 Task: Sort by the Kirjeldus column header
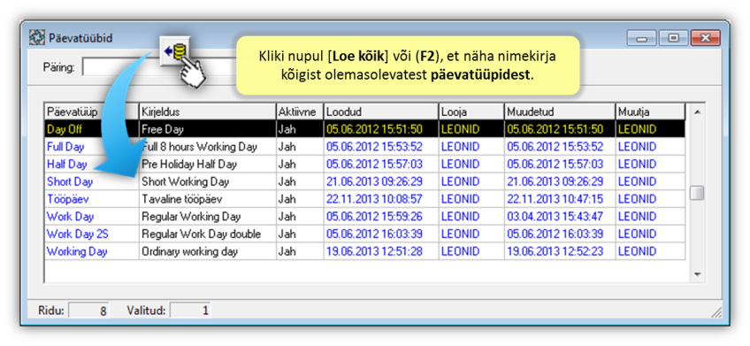click(x=207, y=112)
